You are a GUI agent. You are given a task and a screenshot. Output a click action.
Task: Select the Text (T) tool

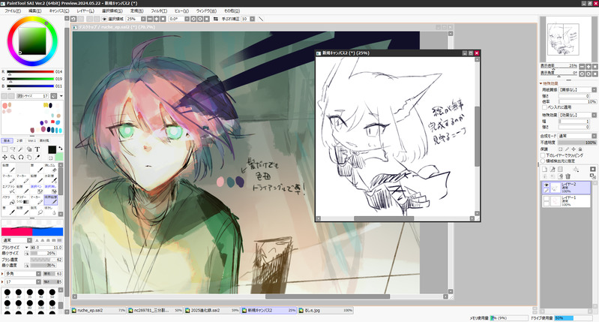(37, 149)
